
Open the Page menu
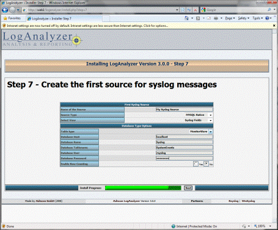tap(230, 18)
